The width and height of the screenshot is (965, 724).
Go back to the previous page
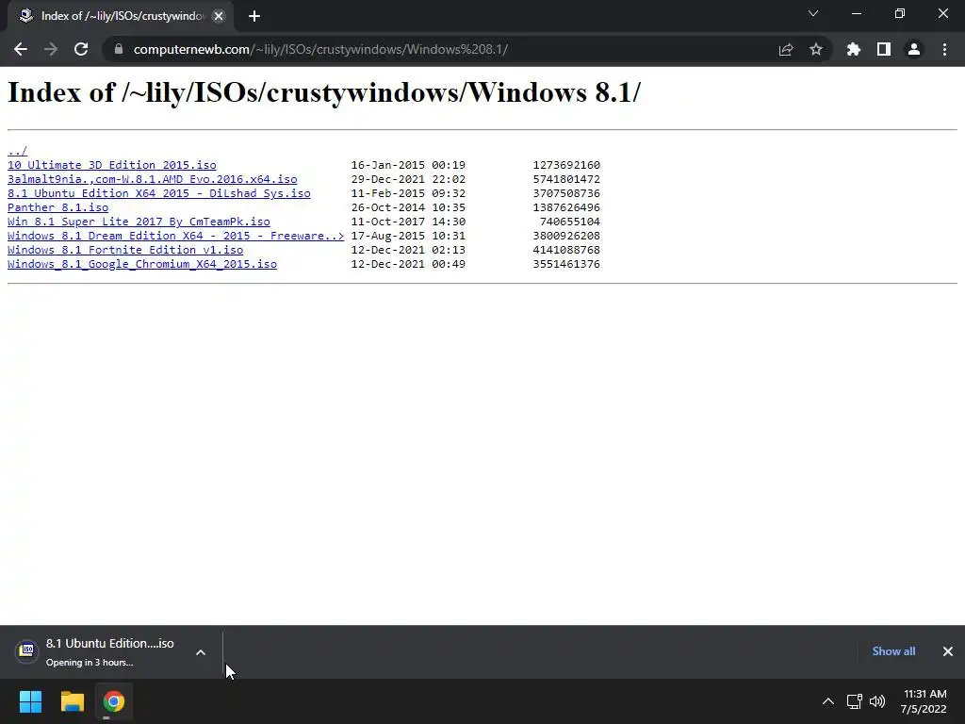click(21, 49)
